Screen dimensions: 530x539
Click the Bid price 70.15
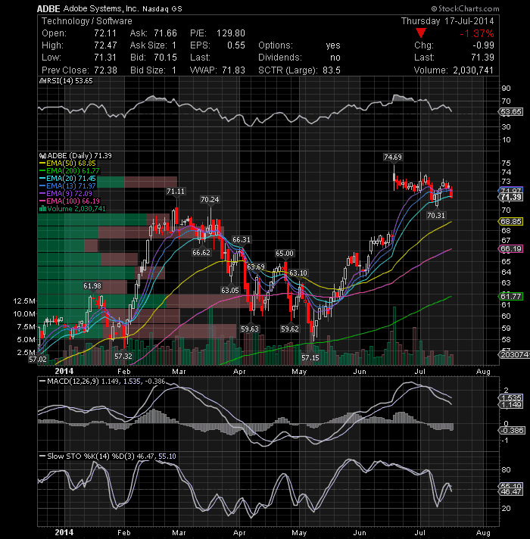pos(165,58)
